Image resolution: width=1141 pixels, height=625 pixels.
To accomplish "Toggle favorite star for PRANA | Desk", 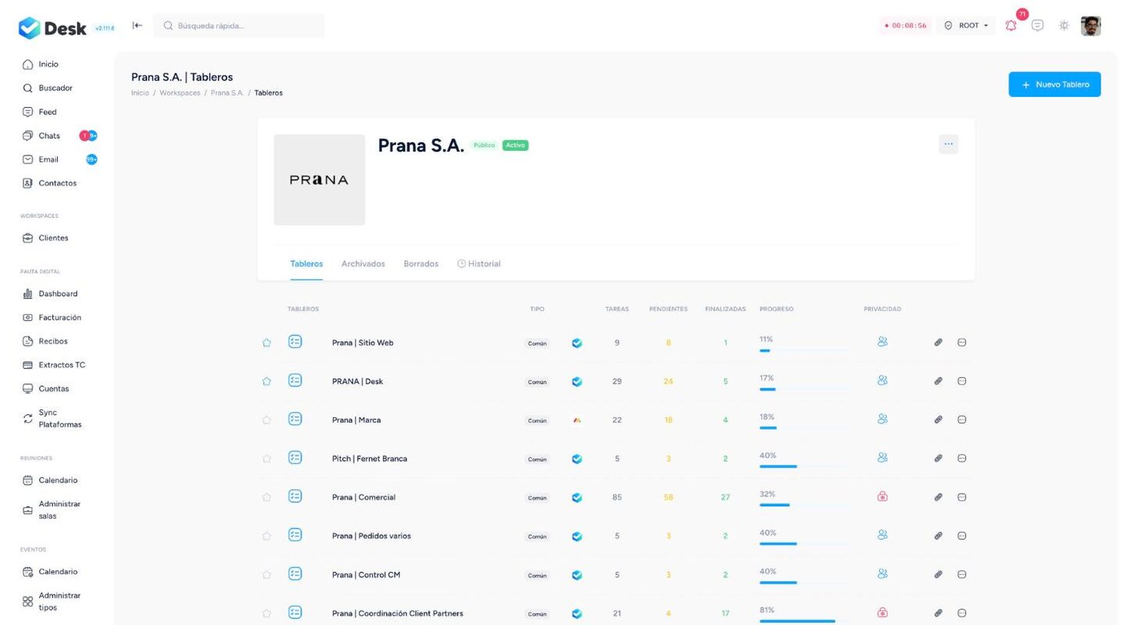I will (x=266, y=381).
